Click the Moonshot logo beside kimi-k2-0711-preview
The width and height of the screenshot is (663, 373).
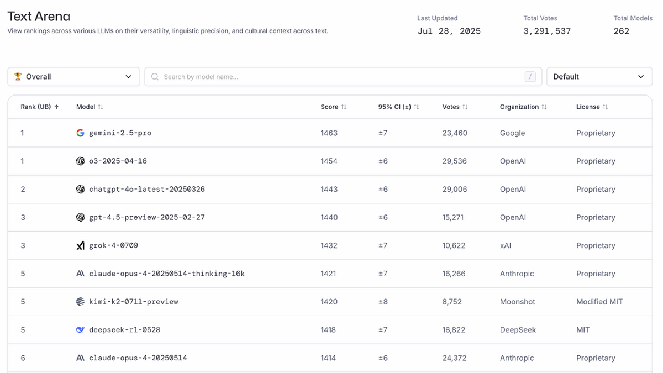(80, 302)
